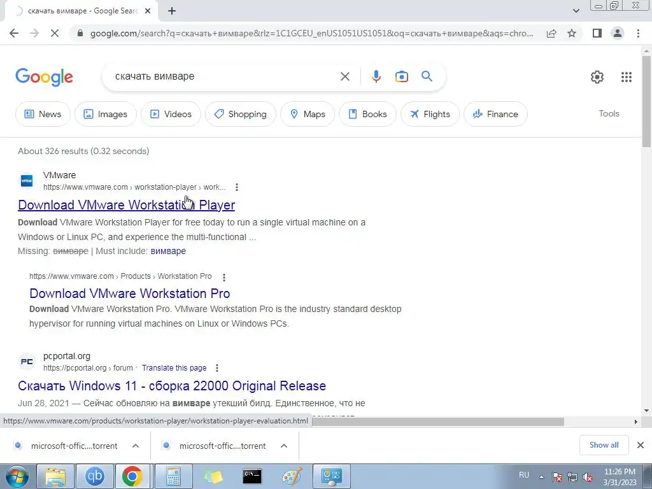Search by image camera icon
The width and height of the screenshot is (652, 489).
pos(401,76)
